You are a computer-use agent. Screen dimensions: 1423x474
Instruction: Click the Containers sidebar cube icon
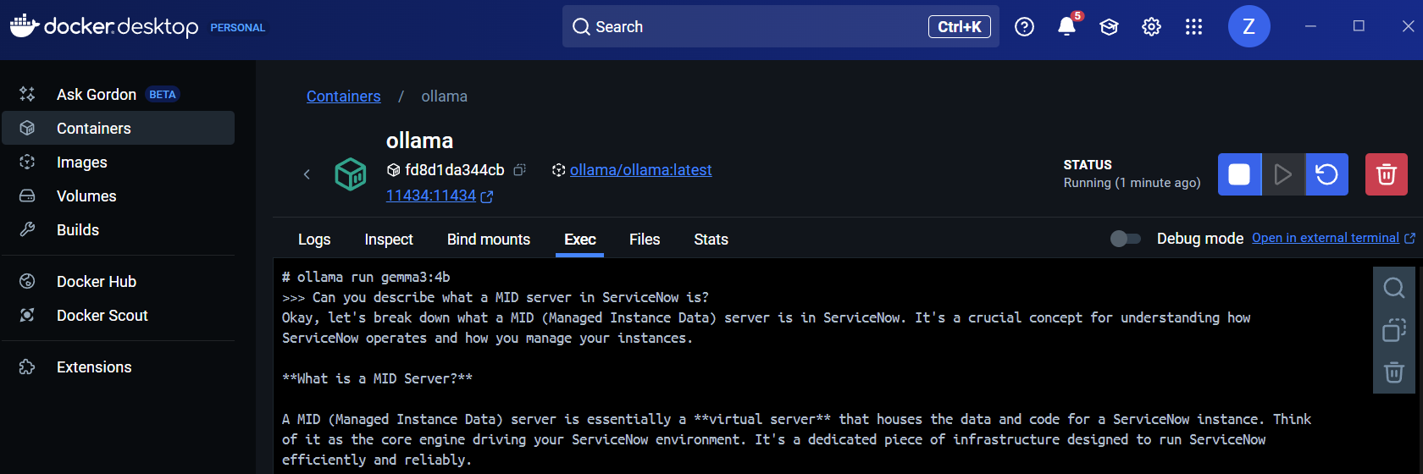click(27, 128)
